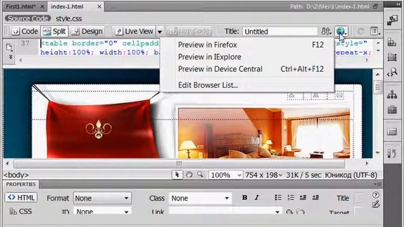
Task: Insert an ordered list
Action: coord(290,197)
